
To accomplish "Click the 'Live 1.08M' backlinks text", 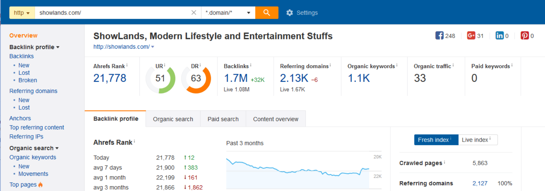I will click(237, 89).
